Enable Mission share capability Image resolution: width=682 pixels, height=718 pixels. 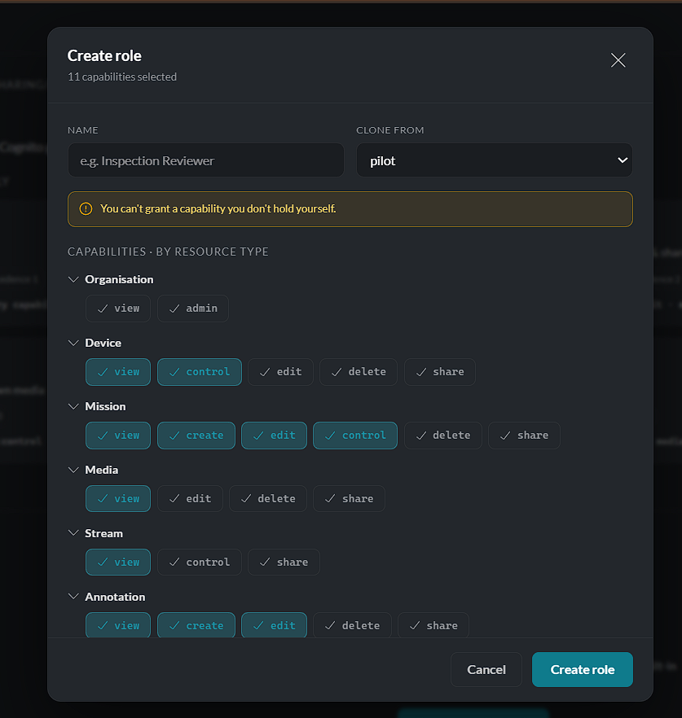pos(525,436)
